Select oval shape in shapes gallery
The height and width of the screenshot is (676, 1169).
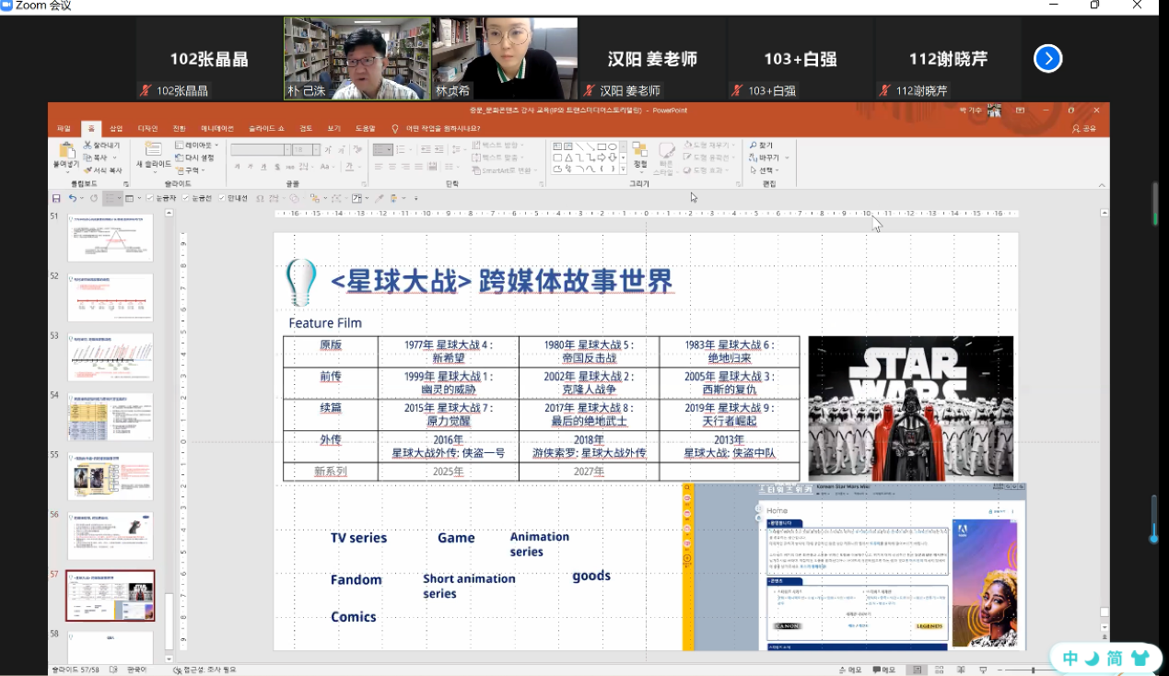click(613, 146)
